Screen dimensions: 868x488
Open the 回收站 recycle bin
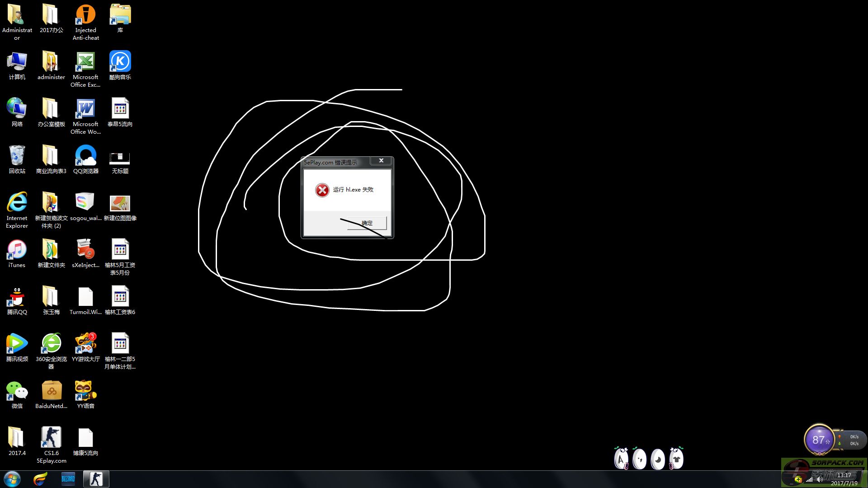(x=17, y=156)
